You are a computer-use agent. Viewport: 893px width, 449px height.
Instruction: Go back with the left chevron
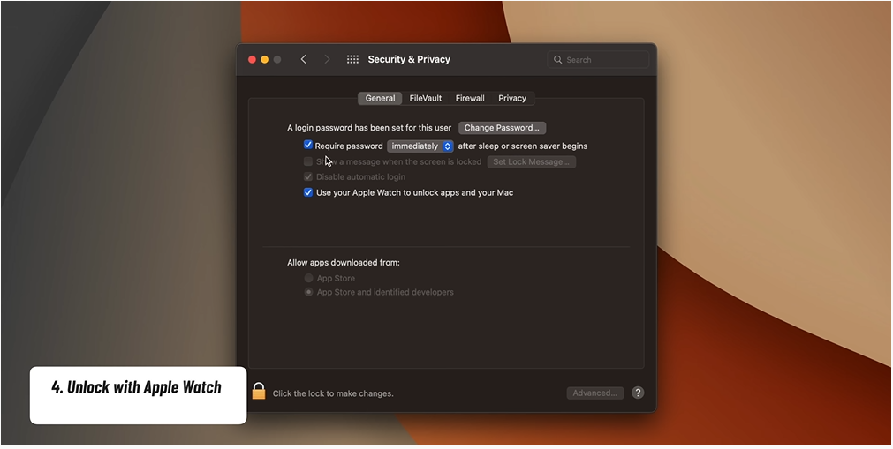pos(304,59)
